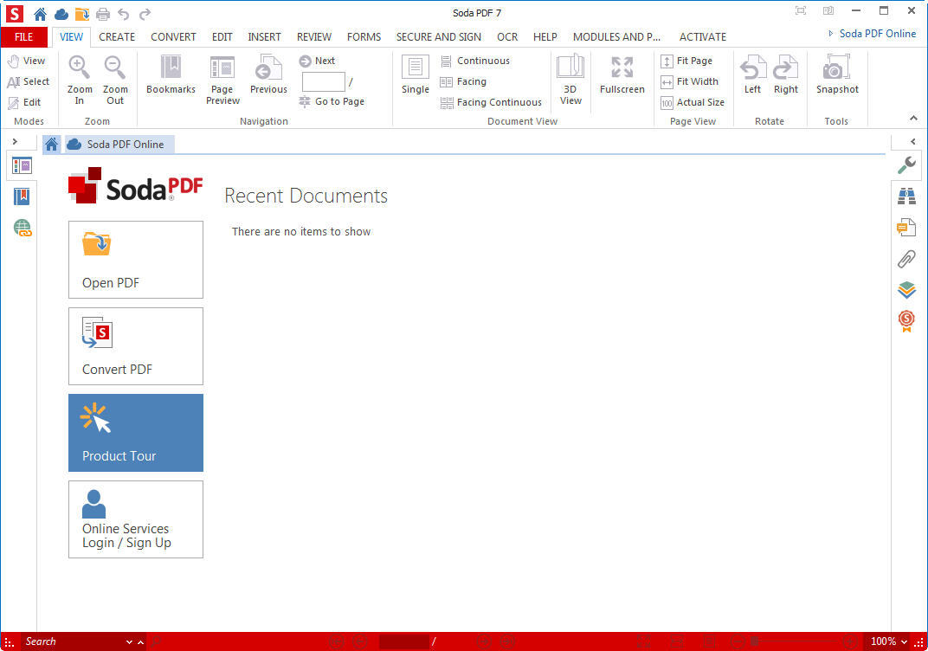Zoom in using the magnifier plus icon

click(79, 78)
